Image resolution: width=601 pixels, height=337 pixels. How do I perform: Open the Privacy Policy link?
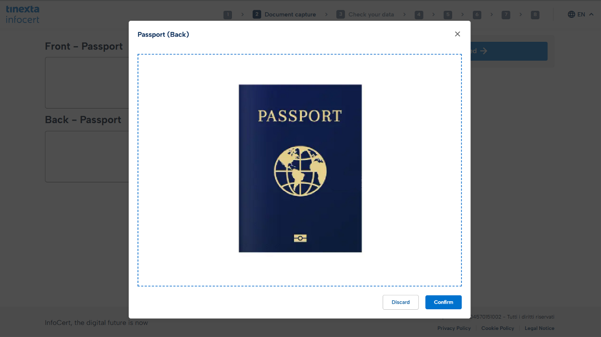click(454, 328)
